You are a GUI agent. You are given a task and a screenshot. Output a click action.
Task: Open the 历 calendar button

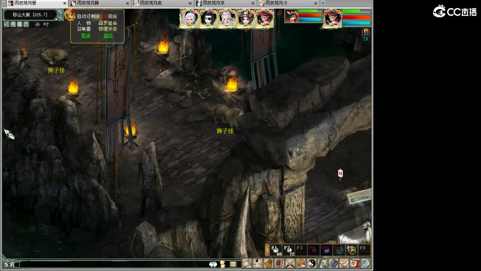[26, 24]
